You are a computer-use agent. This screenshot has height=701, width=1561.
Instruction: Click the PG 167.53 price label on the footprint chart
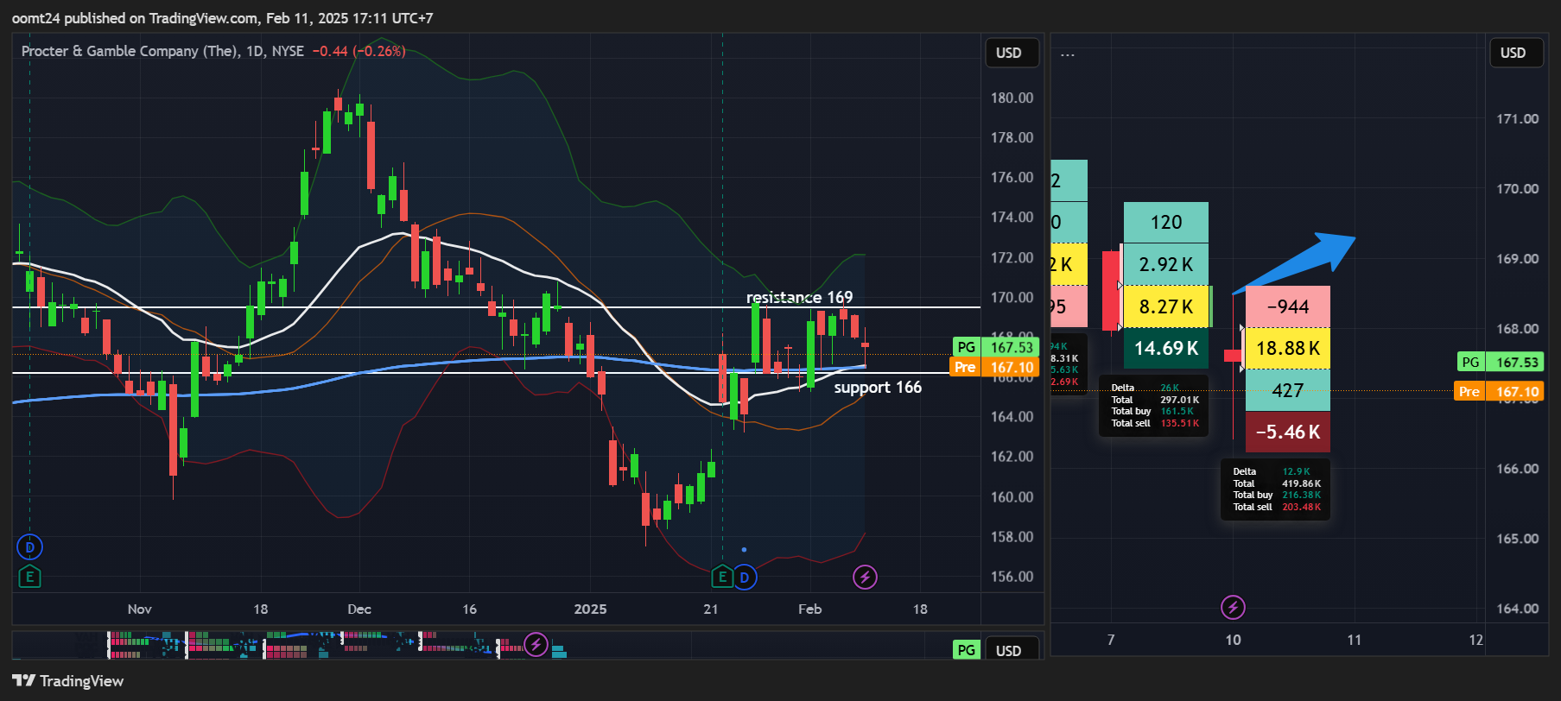click(1500, 362)
